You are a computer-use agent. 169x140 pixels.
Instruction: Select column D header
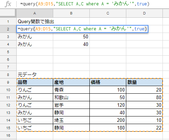click(x=144, y=13)
